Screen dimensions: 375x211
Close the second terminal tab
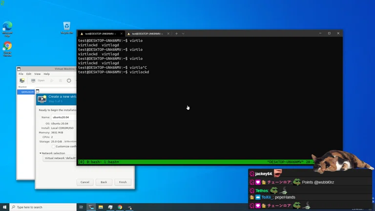[168, 34]
